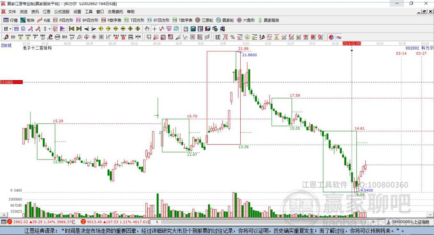Click the 日K线 chart label
Viewport: 434px width, 235px height.
(6, 45)
